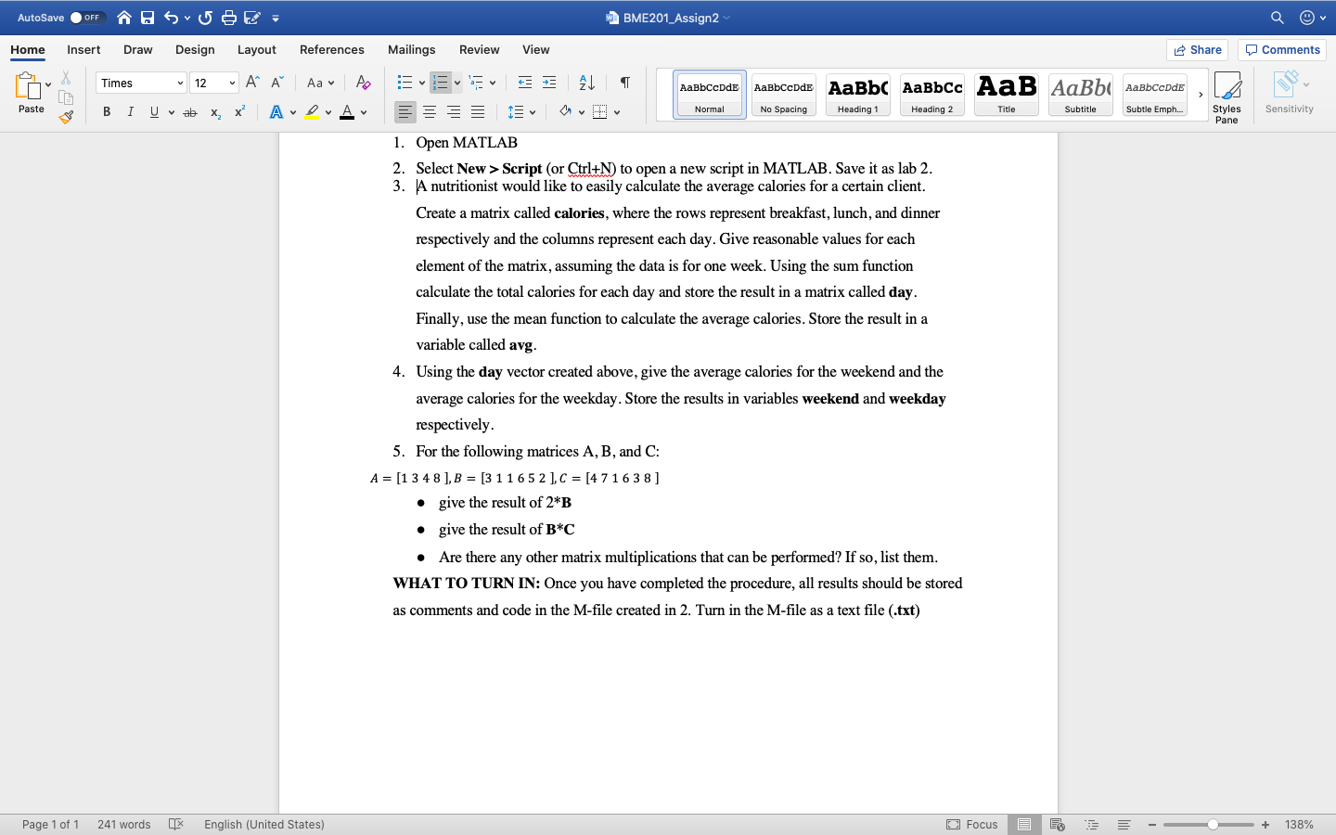This screenshot has width=1336, height=835.
Task: Click the Share button
Action: [x=1196, y=50]
